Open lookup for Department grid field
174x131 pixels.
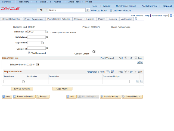click(x=24, y=82)
